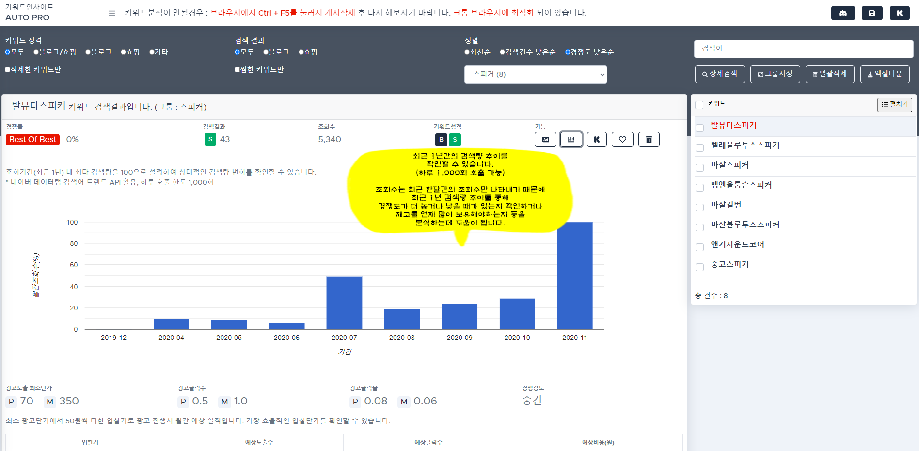Click the robot icon in top bar
This screenshot has width=919, height=451.
(x=842, y=13)
